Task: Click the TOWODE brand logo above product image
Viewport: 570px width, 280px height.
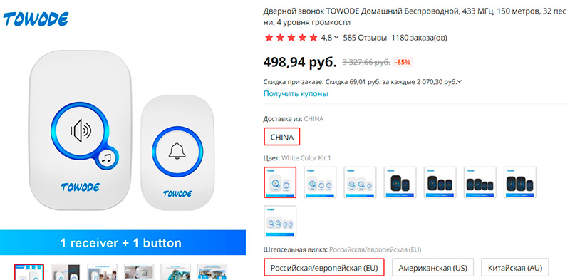Action: tap(36, 19)
